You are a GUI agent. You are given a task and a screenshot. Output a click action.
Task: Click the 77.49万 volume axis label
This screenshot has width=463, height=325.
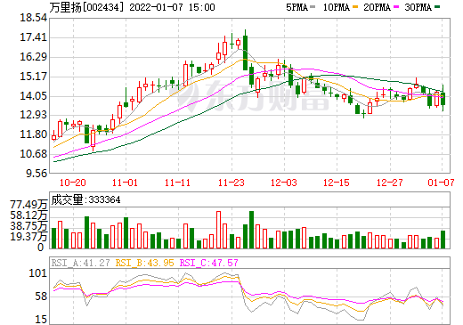coord(28,205)
